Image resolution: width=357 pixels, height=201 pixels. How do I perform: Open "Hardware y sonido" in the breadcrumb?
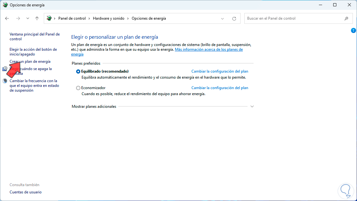tap(109, 18)
